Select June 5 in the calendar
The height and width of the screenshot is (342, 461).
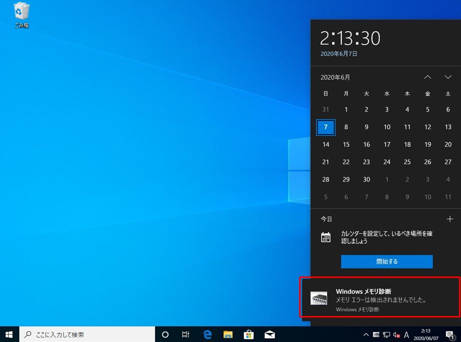click(427, 109)
